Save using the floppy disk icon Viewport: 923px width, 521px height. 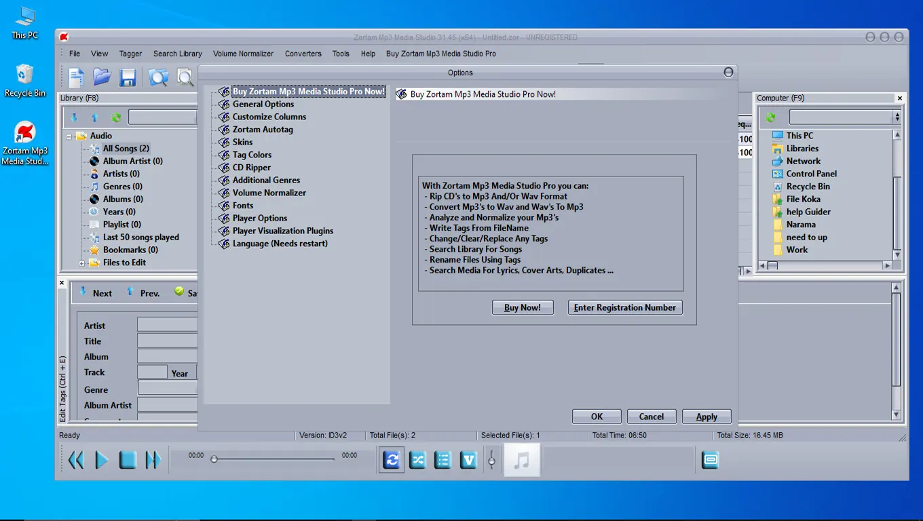[128, 77]
